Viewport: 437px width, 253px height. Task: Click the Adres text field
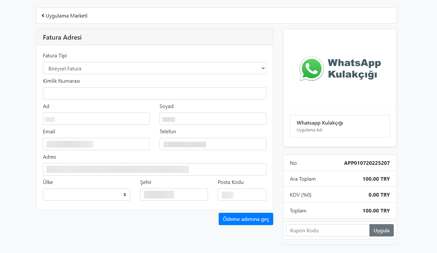click(x=155, y=169)
